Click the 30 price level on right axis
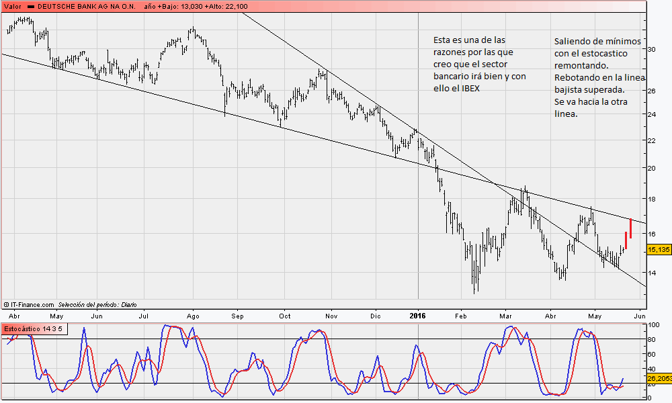 point(652,49)
